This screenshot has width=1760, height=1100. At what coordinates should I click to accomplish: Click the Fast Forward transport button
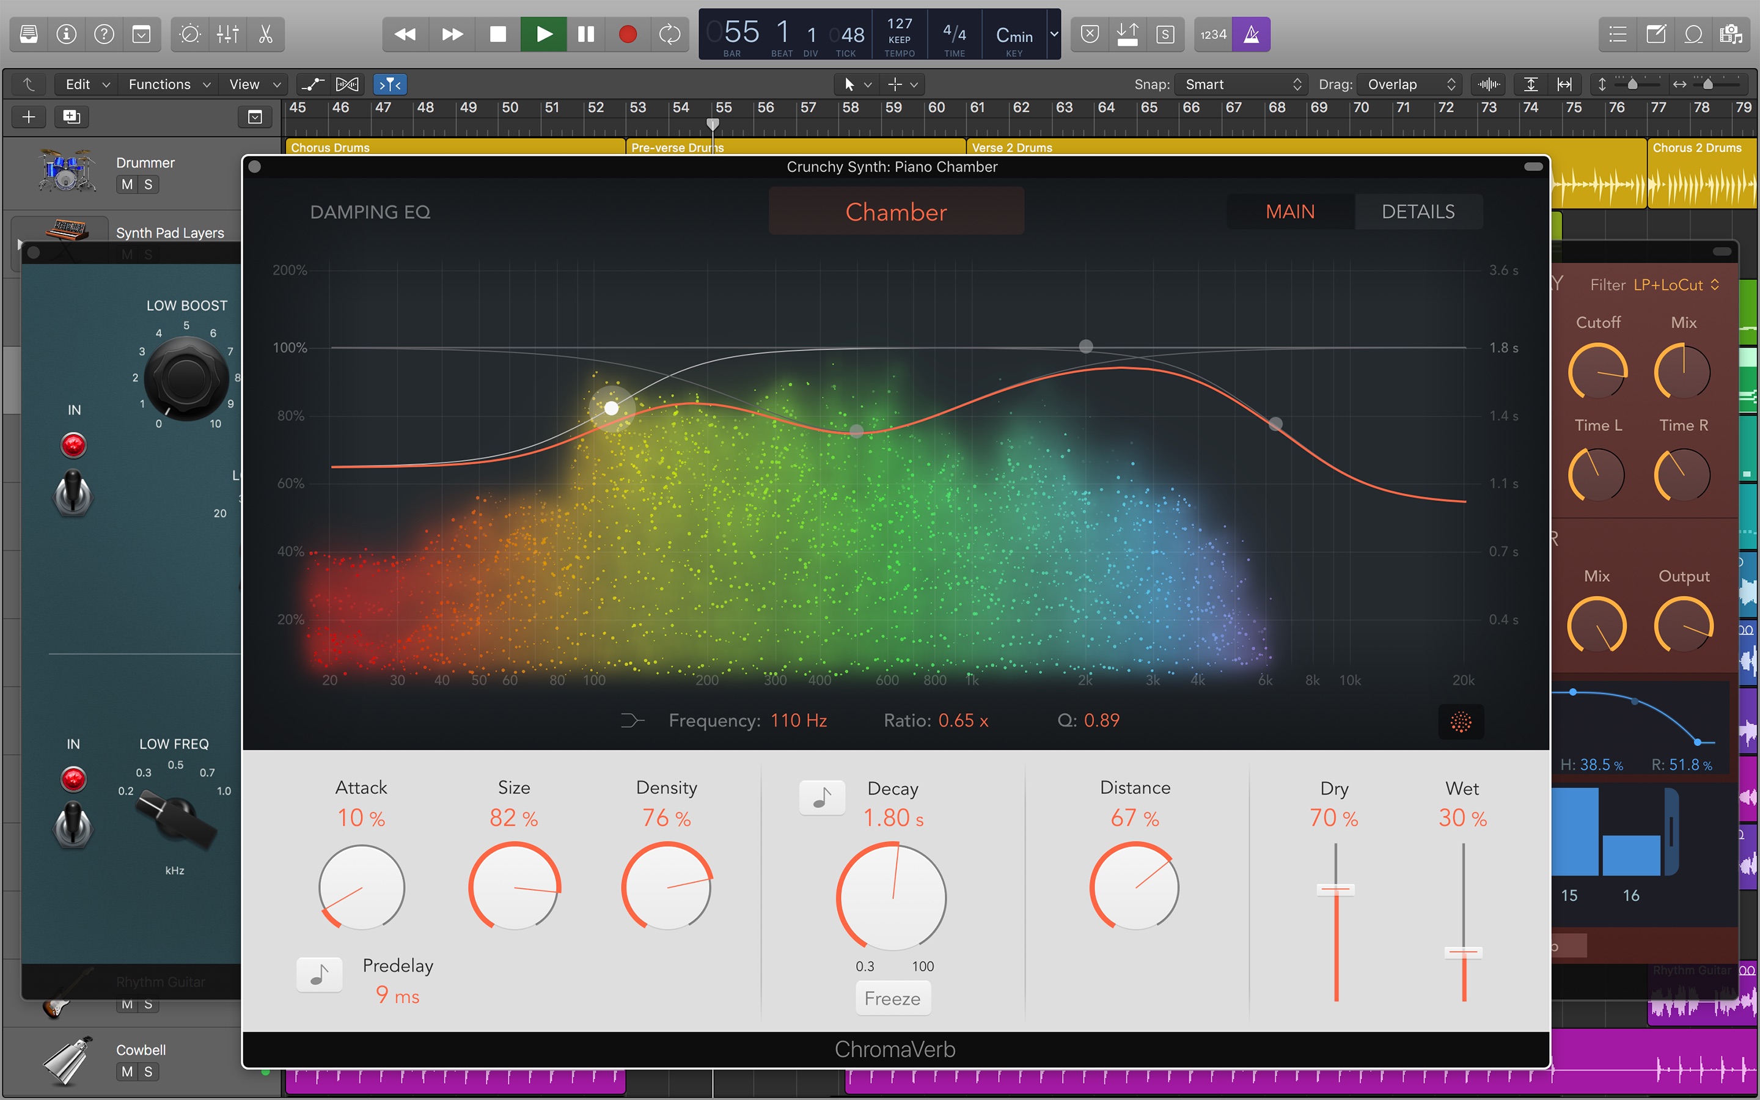click(x=452, y=34)
